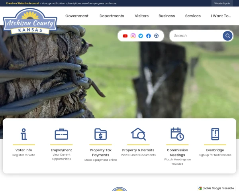Open the Voter Info icon
239x191 pixels.
click(x=24, y=134)
